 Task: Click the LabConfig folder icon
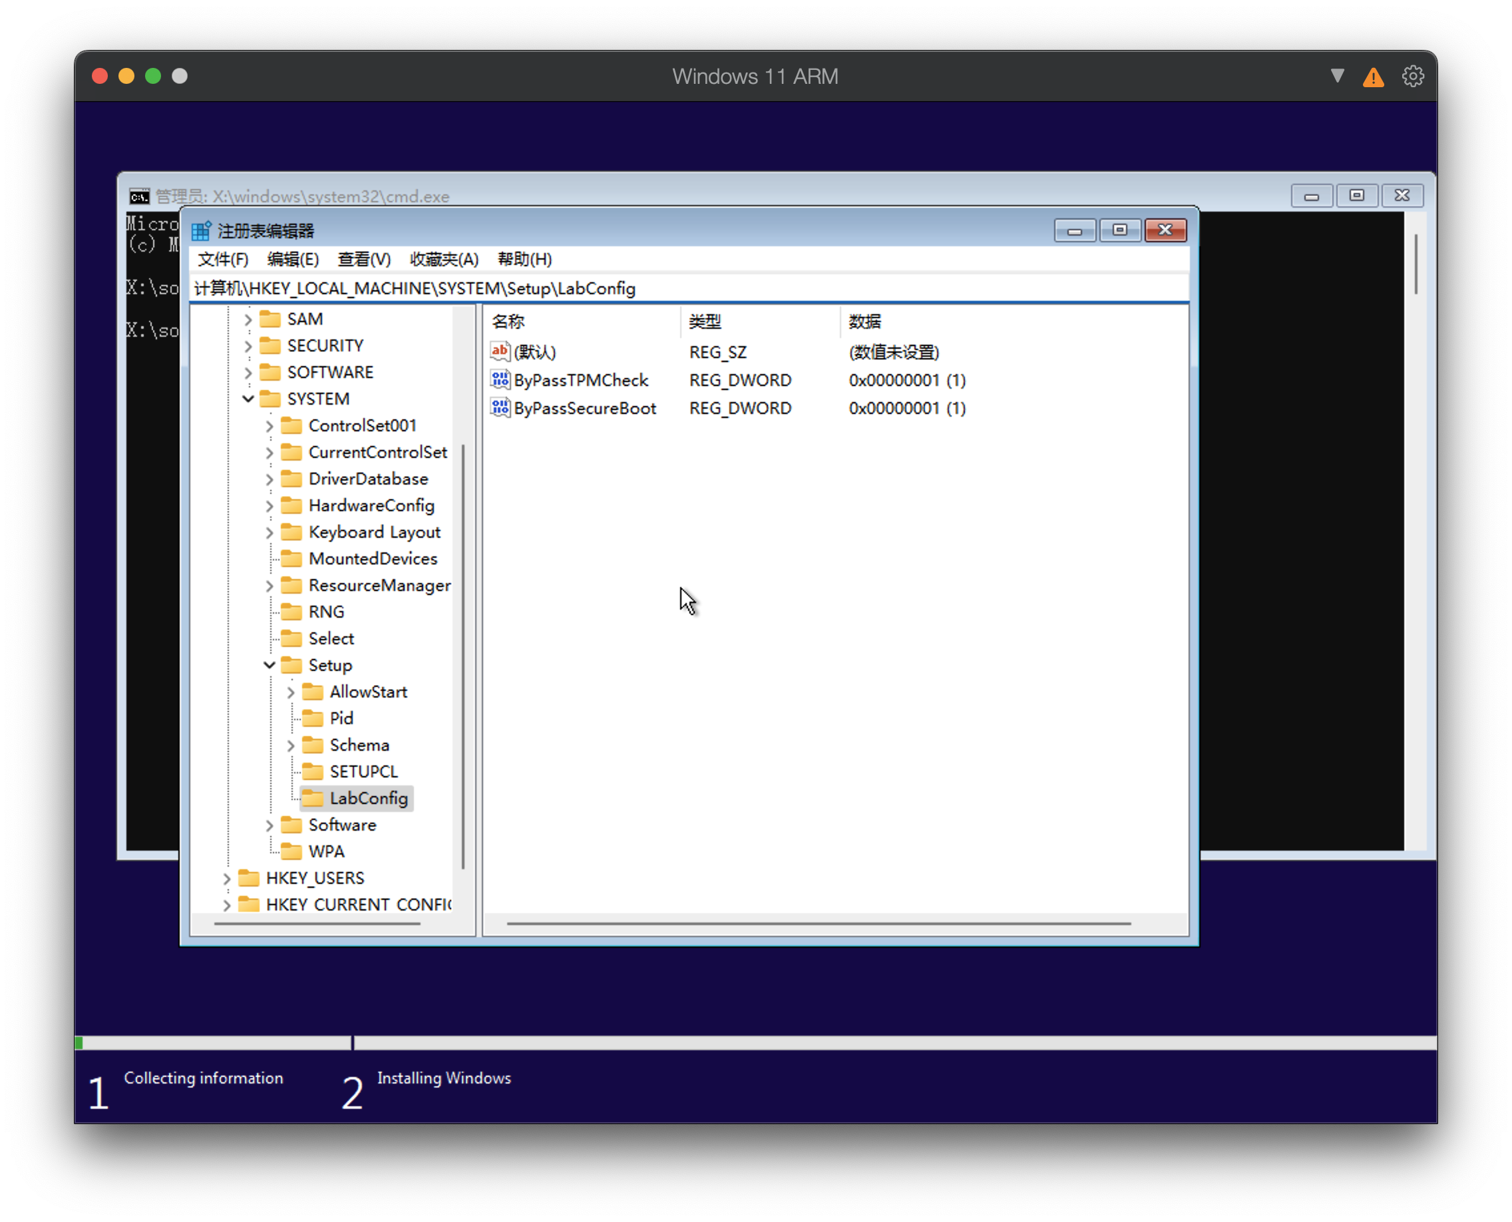pyautogui.click(x=313, y=797)
